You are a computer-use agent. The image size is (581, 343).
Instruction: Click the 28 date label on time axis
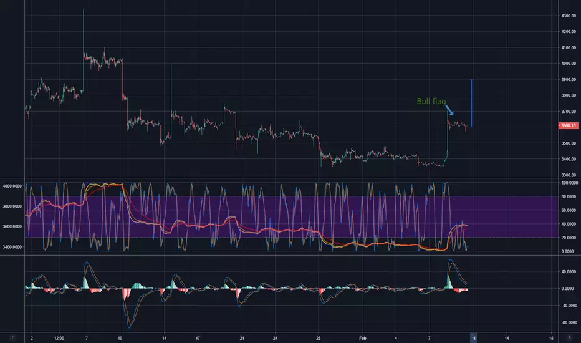tap(319, 338)
